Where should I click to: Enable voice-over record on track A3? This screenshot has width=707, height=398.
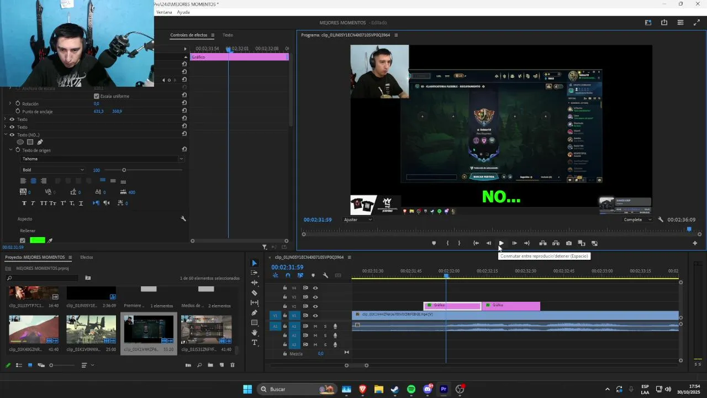coord(335,344)
